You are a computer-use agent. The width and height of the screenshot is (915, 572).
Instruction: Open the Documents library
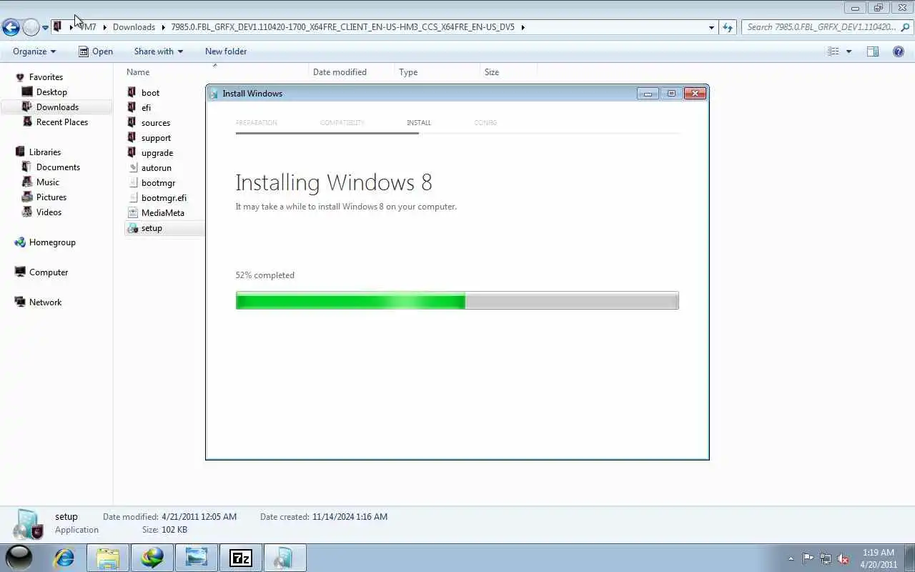(58, 167)
